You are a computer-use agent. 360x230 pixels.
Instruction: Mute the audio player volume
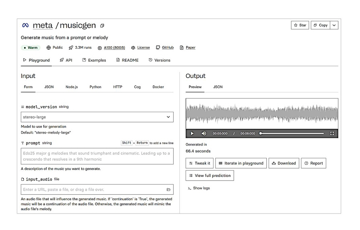click(x=204, y=133)
